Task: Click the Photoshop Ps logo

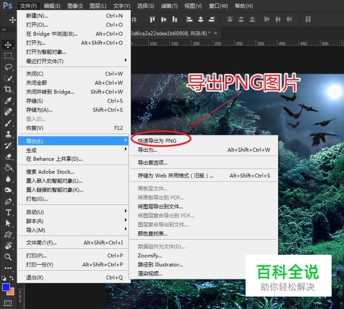Action: [7, 5]
